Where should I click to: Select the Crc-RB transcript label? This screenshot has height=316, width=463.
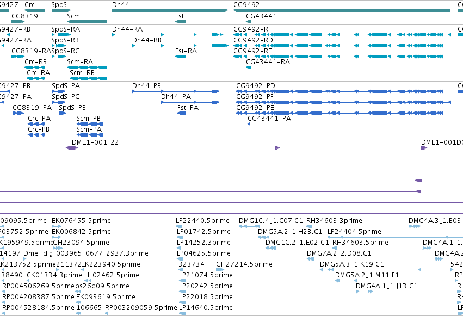tap(36, 62)
